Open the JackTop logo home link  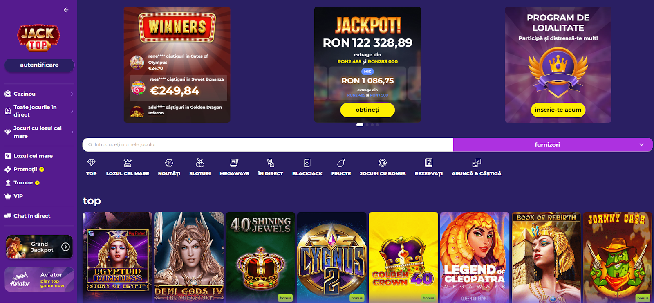[x=38, y=38]
